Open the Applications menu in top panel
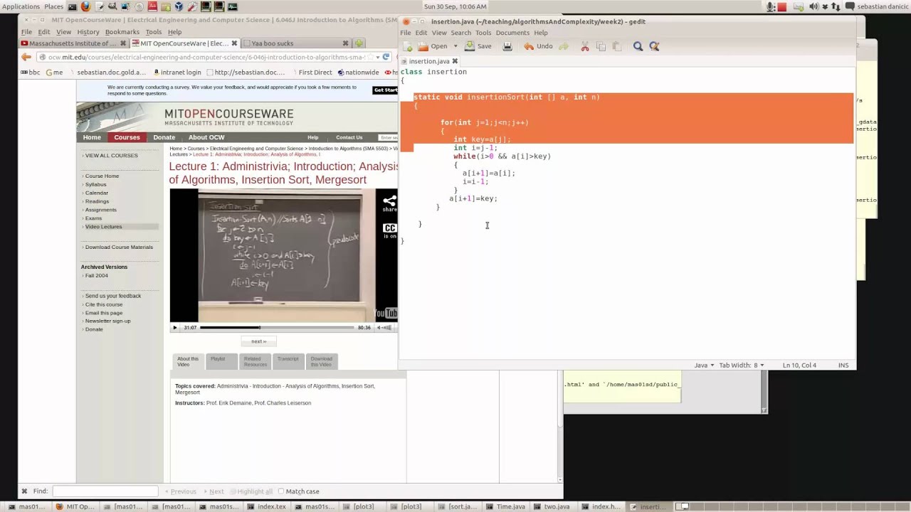The height and width of the screenshot is (512, 911). coord(21,6)
